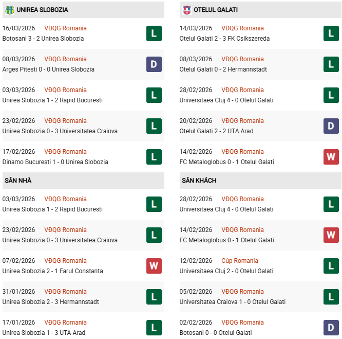Open VĐQG Romania link for 16/03/2026 match
The width and height of the screenshot is (342, 339).
pyautogui.click(x=65, y=28)
